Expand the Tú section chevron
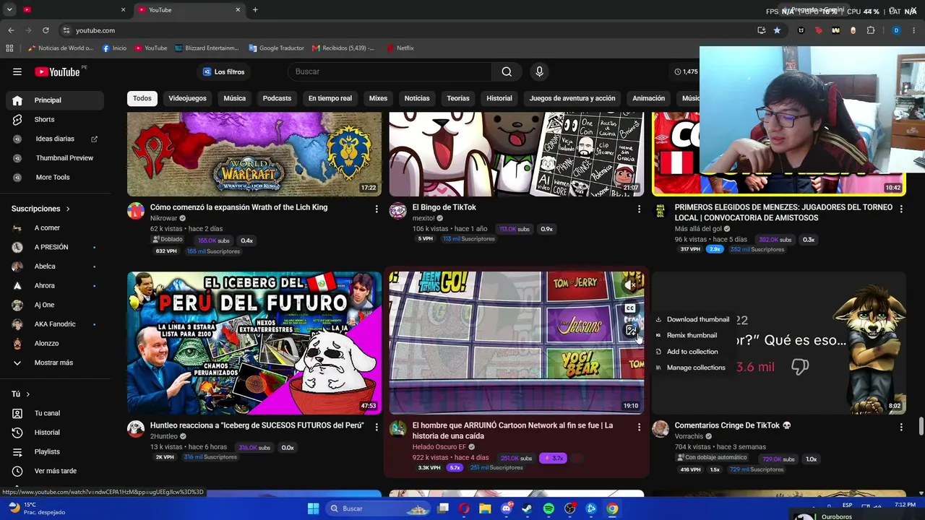Viewport: 925px width, 520px height. 27,394
